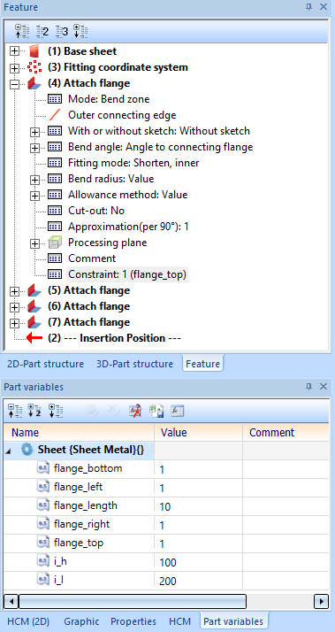
Task: Collapse all Feature tree levels icon
Action: [20, 31]
